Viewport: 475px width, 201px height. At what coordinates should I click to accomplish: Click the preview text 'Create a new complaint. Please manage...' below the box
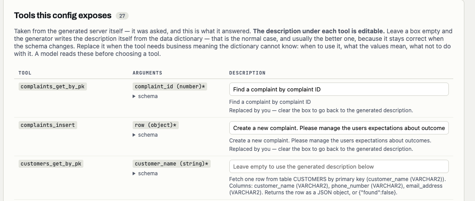330,141
